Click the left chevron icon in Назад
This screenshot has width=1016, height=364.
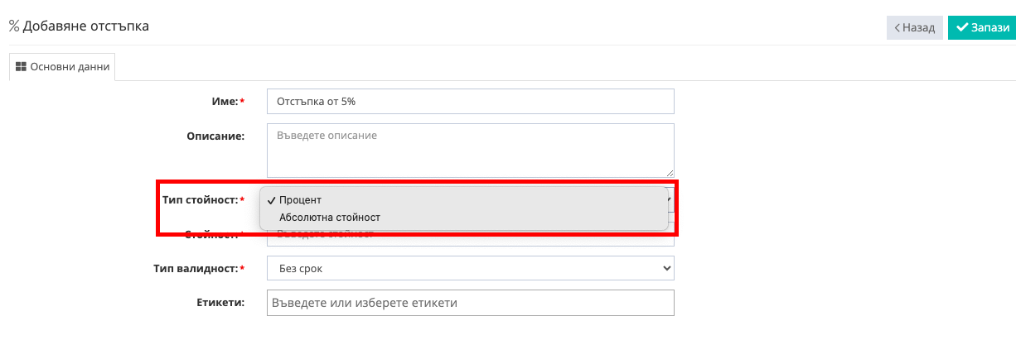point(897,27)
